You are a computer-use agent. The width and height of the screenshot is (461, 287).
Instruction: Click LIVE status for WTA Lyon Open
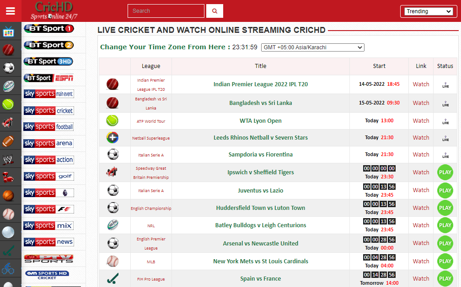tap(445, 121)
